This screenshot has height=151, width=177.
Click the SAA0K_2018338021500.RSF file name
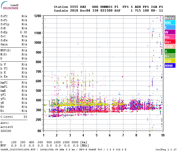18,149
